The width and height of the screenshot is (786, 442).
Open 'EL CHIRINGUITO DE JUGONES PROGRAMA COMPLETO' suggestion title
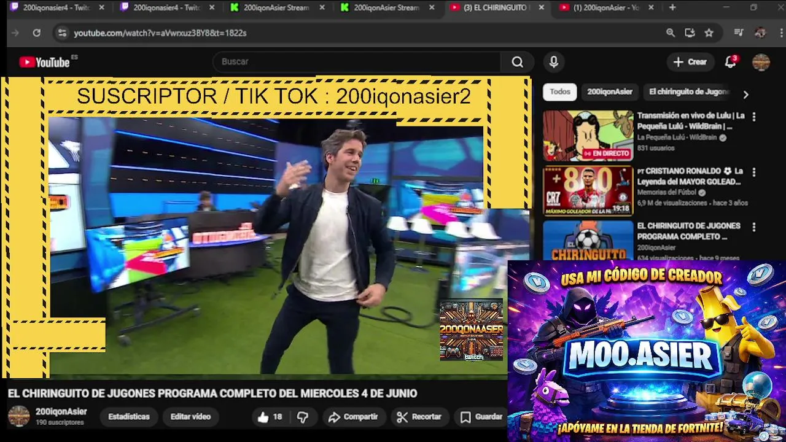pos(688,231)
